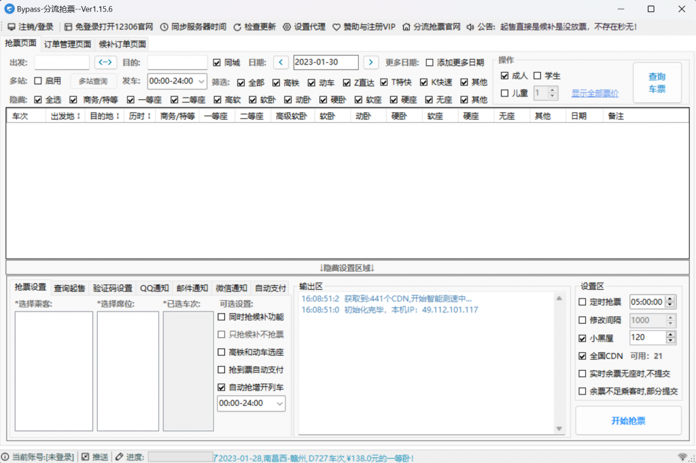Open 免登录打开12306官网 from toolbar

[109, 27]
